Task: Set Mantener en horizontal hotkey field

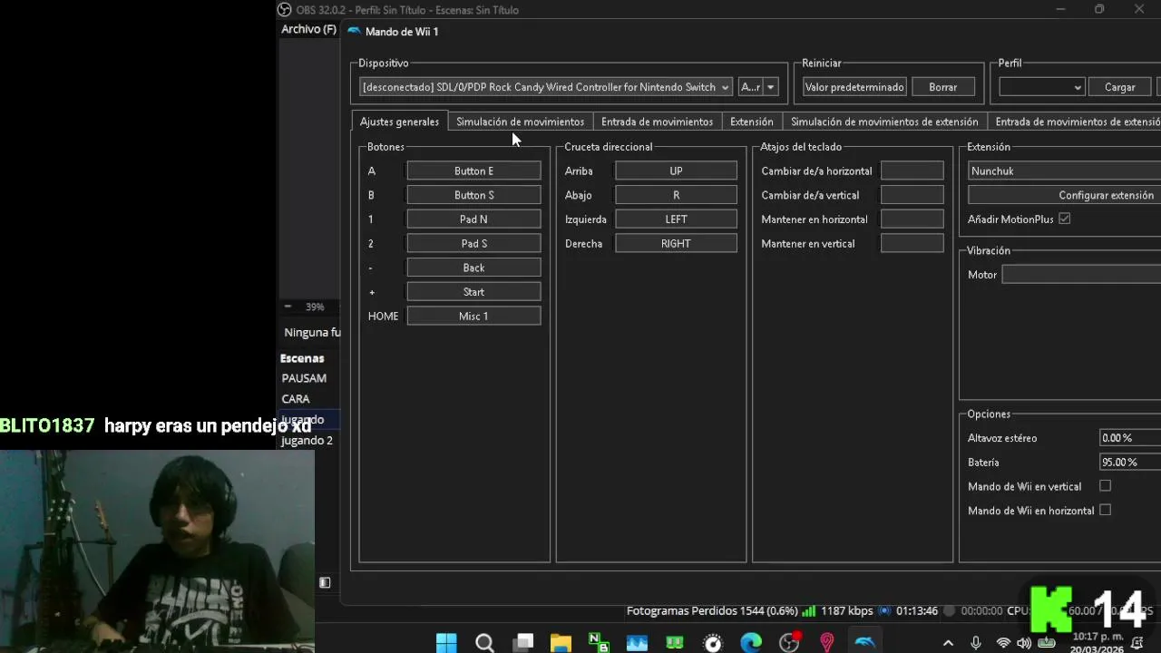Action: pyautogui.click(x=912, y=219)
